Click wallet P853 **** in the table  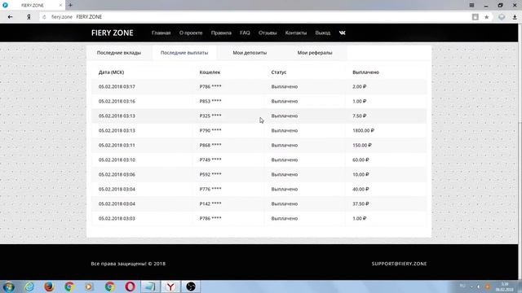[x=210, y=101]
